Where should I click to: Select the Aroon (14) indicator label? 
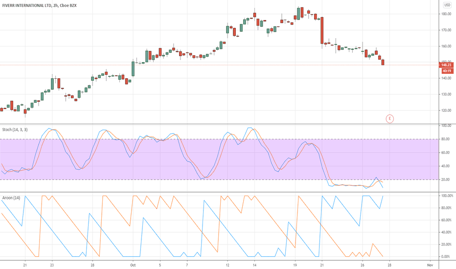11,198
